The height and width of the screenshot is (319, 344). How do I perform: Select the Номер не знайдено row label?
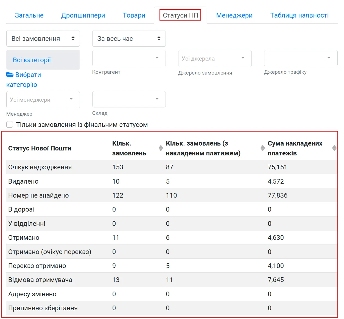38,195
